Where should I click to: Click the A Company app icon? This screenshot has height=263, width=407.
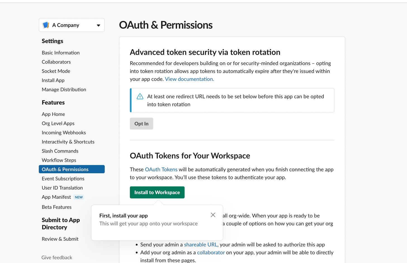46,25
